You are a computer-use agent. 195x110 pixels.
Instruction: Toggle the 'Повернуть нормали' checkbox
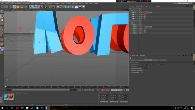pyautogui.click(x=143, y=71)
